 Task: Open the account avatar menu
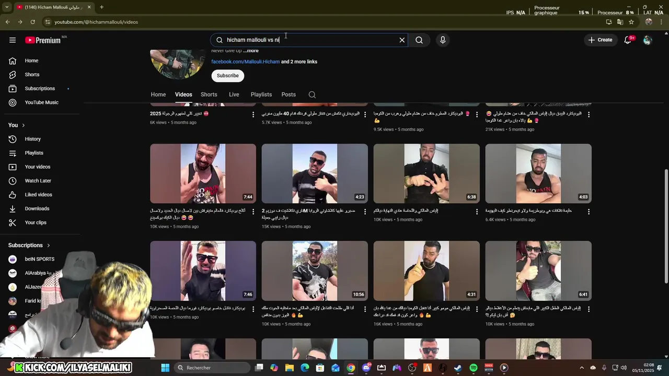(x=648, y=40)
